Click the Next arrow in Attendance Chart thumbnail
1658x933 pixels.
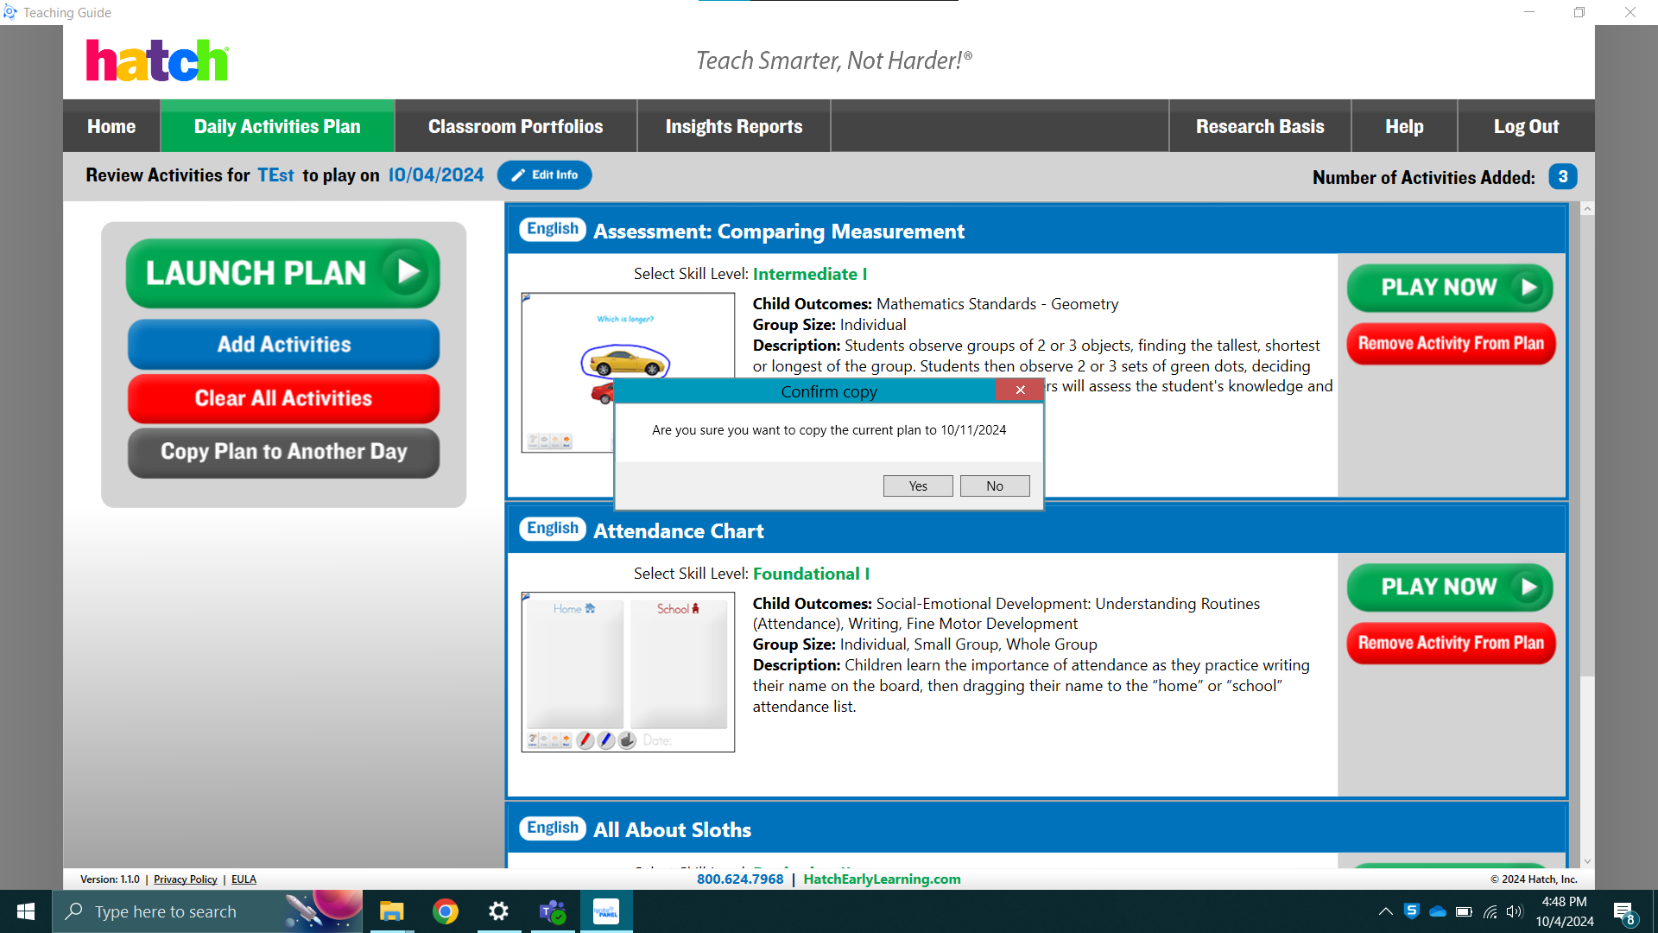click(x=566, y=740)
